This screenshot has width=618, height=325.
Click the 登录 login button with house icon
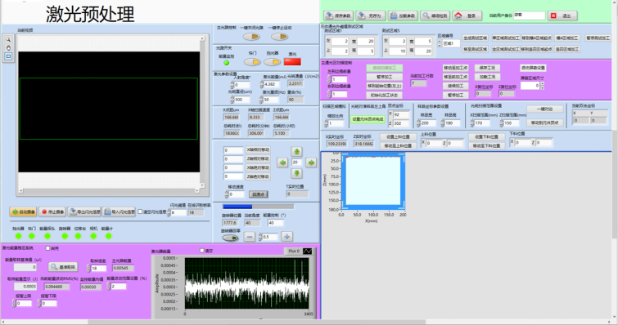467,16
